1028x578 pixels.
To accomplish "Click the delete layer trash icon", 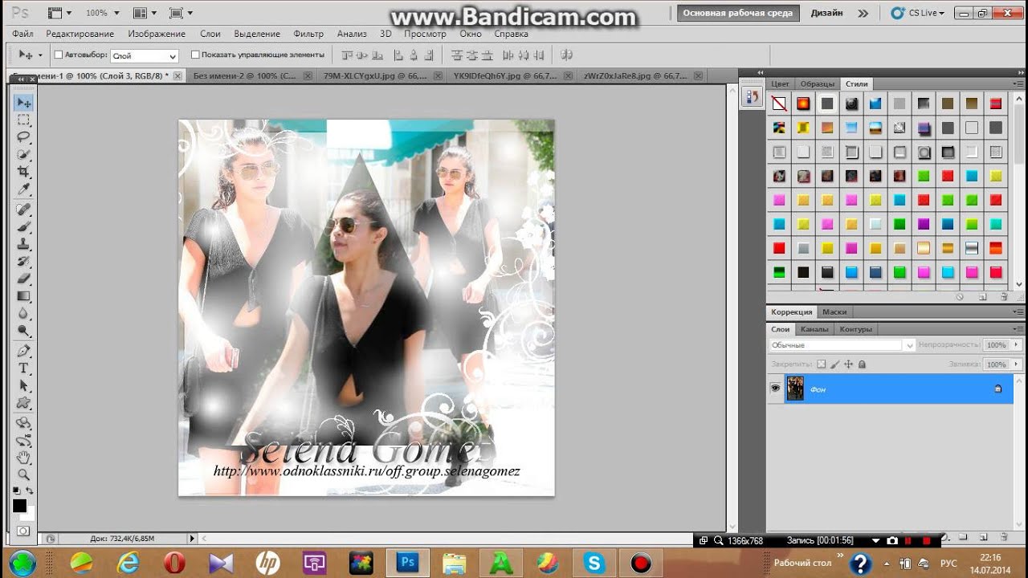I will coord(1004,537).
